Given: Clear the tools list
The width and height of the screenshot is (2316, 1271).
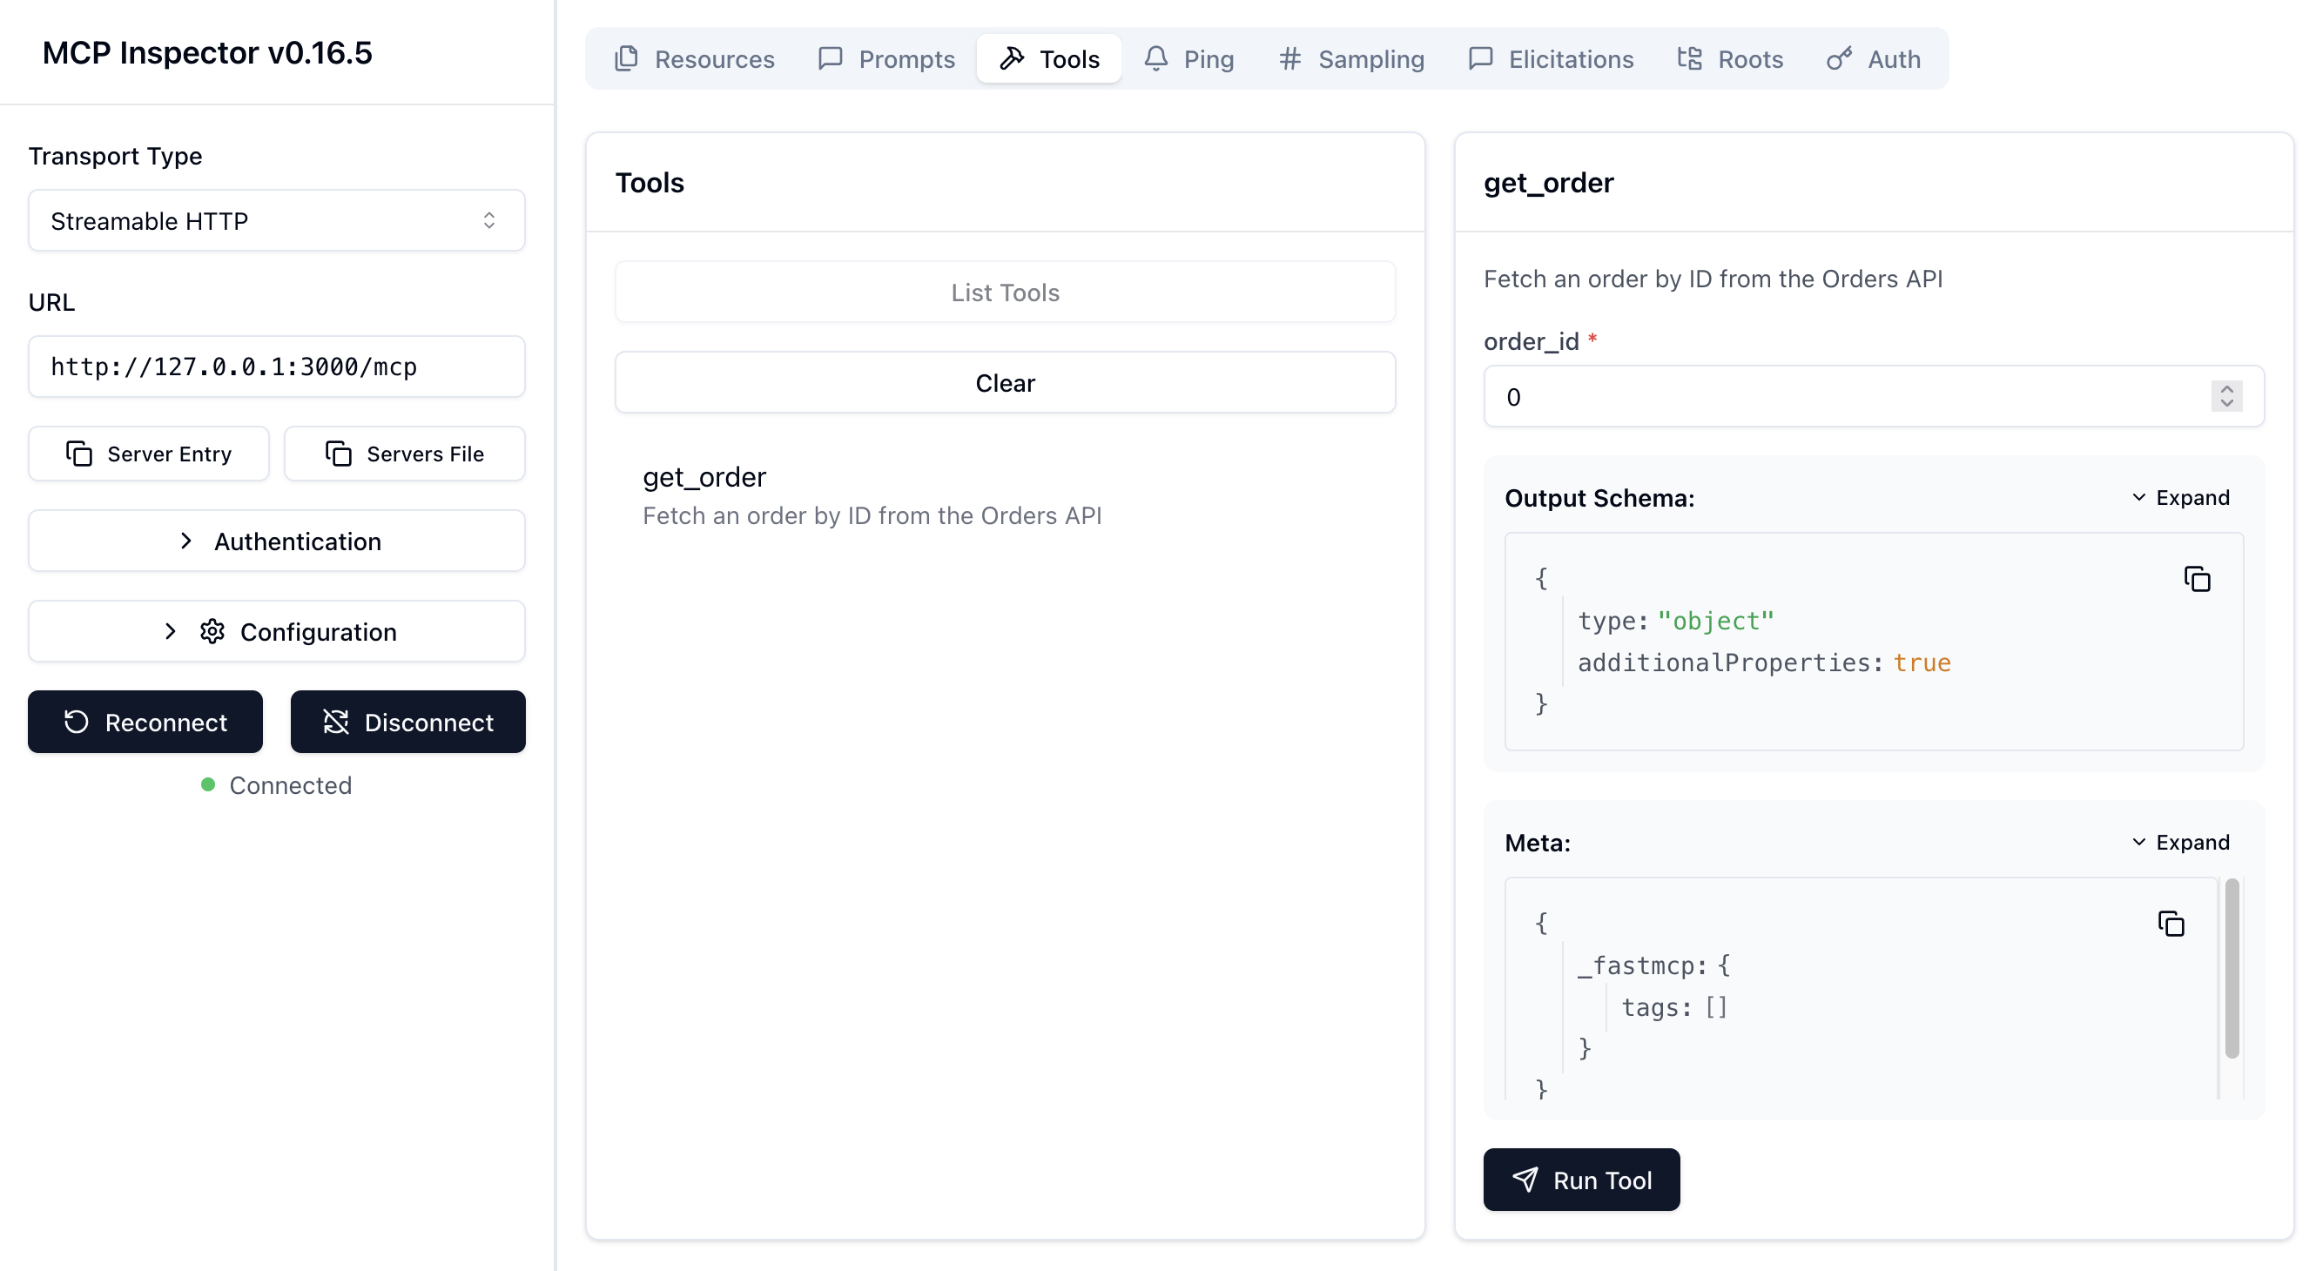Looking at the screenshot, I should (x=1004, y=383).
